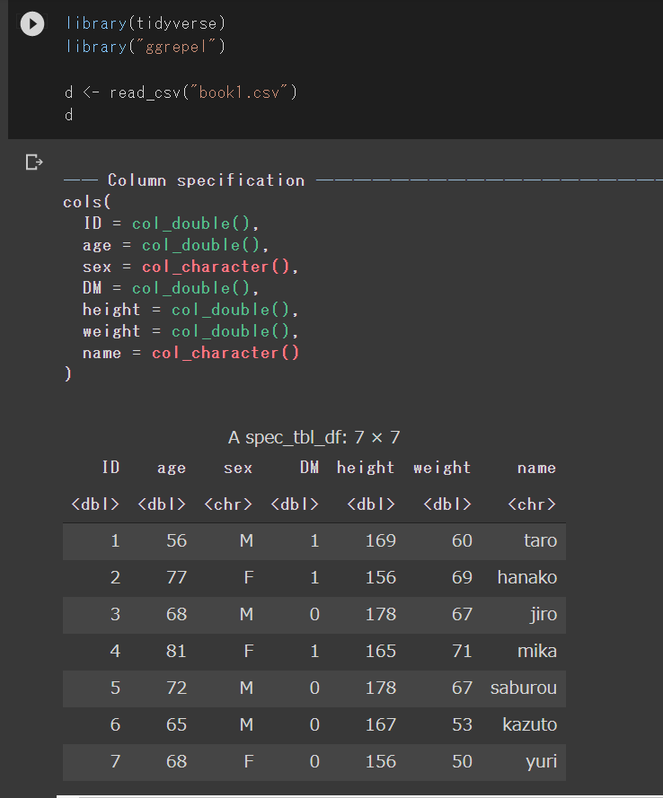Select the age column header
The image size is (663, 798).
click(171, 468)
